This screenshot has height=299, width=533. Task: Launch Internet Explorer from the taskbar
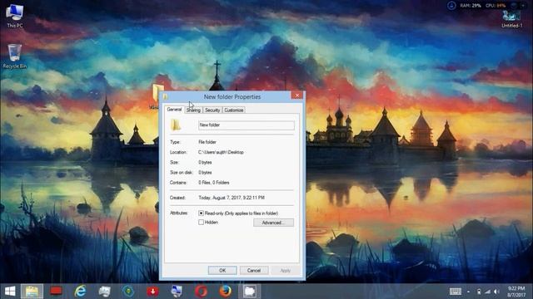click(80, 292)
